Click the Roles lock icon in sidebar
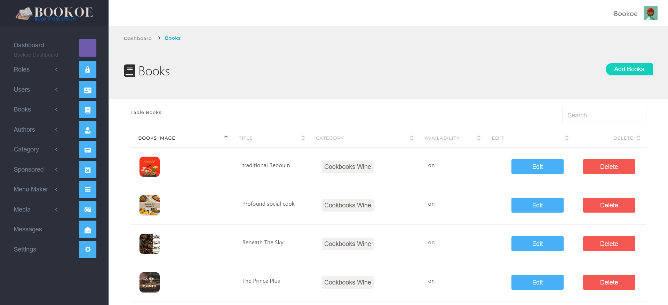Image resolution: width=668 pixels, height=305 pixels. click(x=87, y=69)
